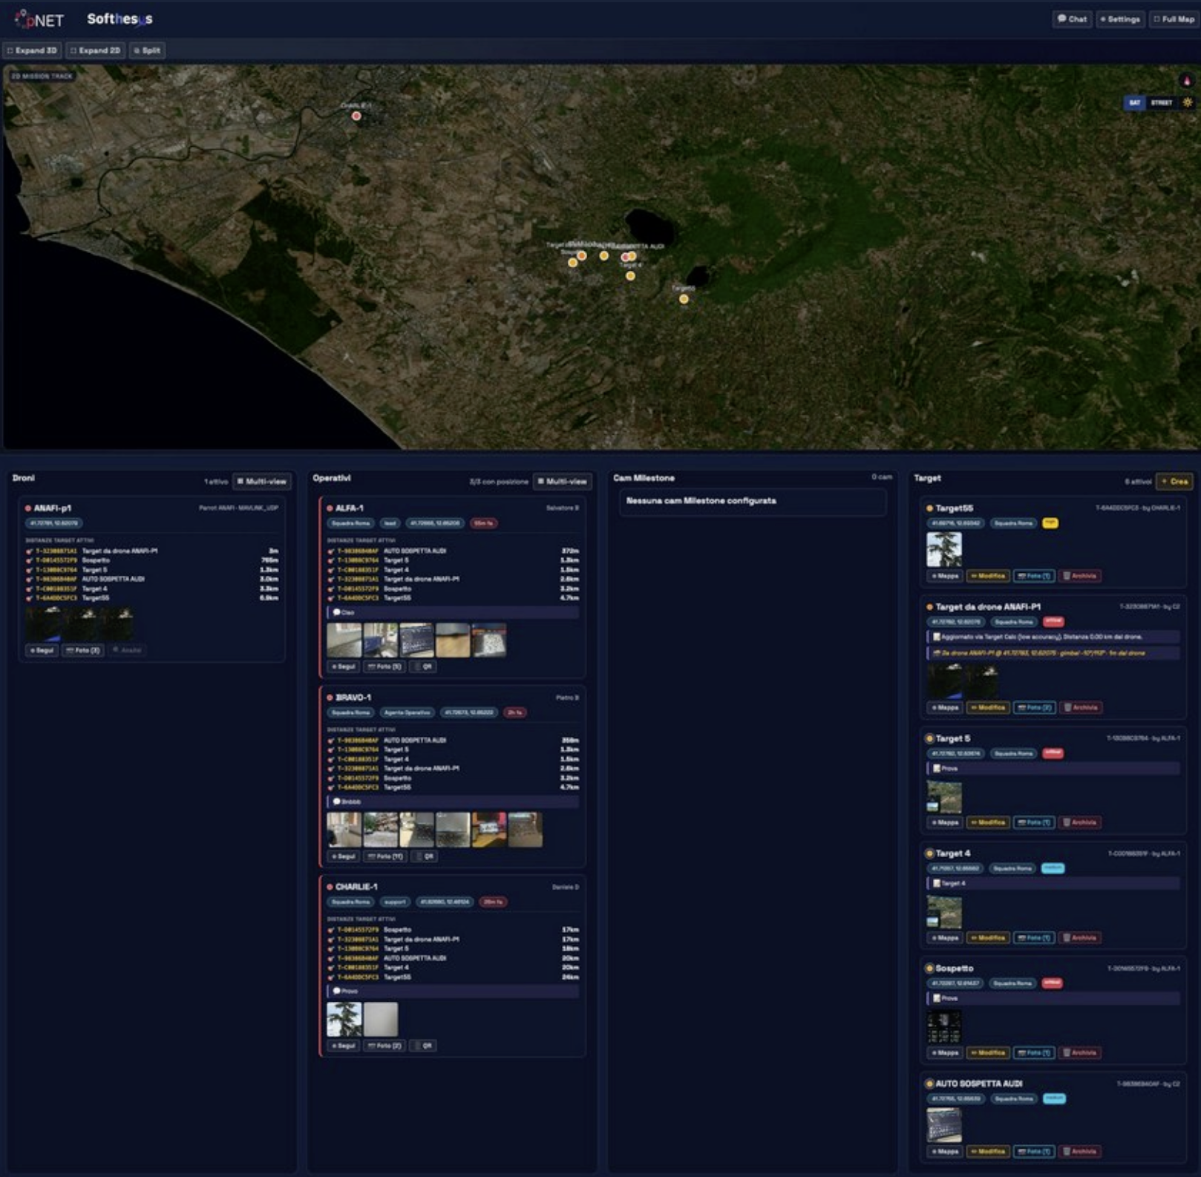This screenshot has height=1177, width=1201.
Task: Switch to Full Map view
Action: tap(1174, 19)
